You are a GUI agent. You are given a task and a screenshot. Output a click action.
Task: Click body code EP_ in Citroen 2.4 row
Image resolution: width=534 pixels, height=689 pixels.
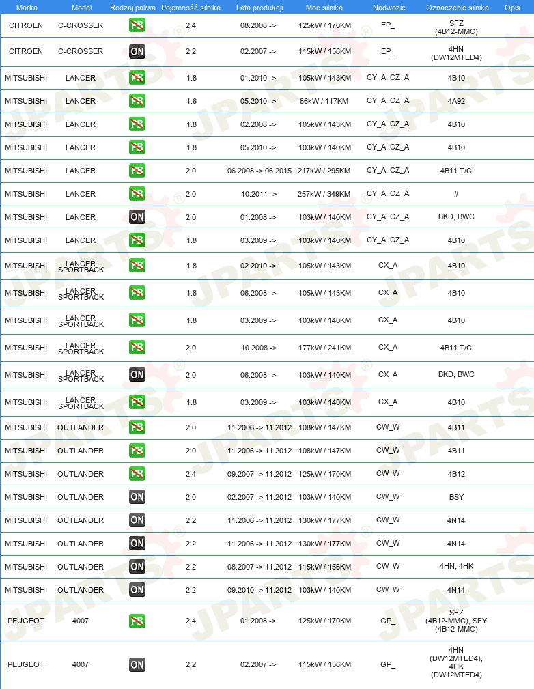tap(388, 25)
